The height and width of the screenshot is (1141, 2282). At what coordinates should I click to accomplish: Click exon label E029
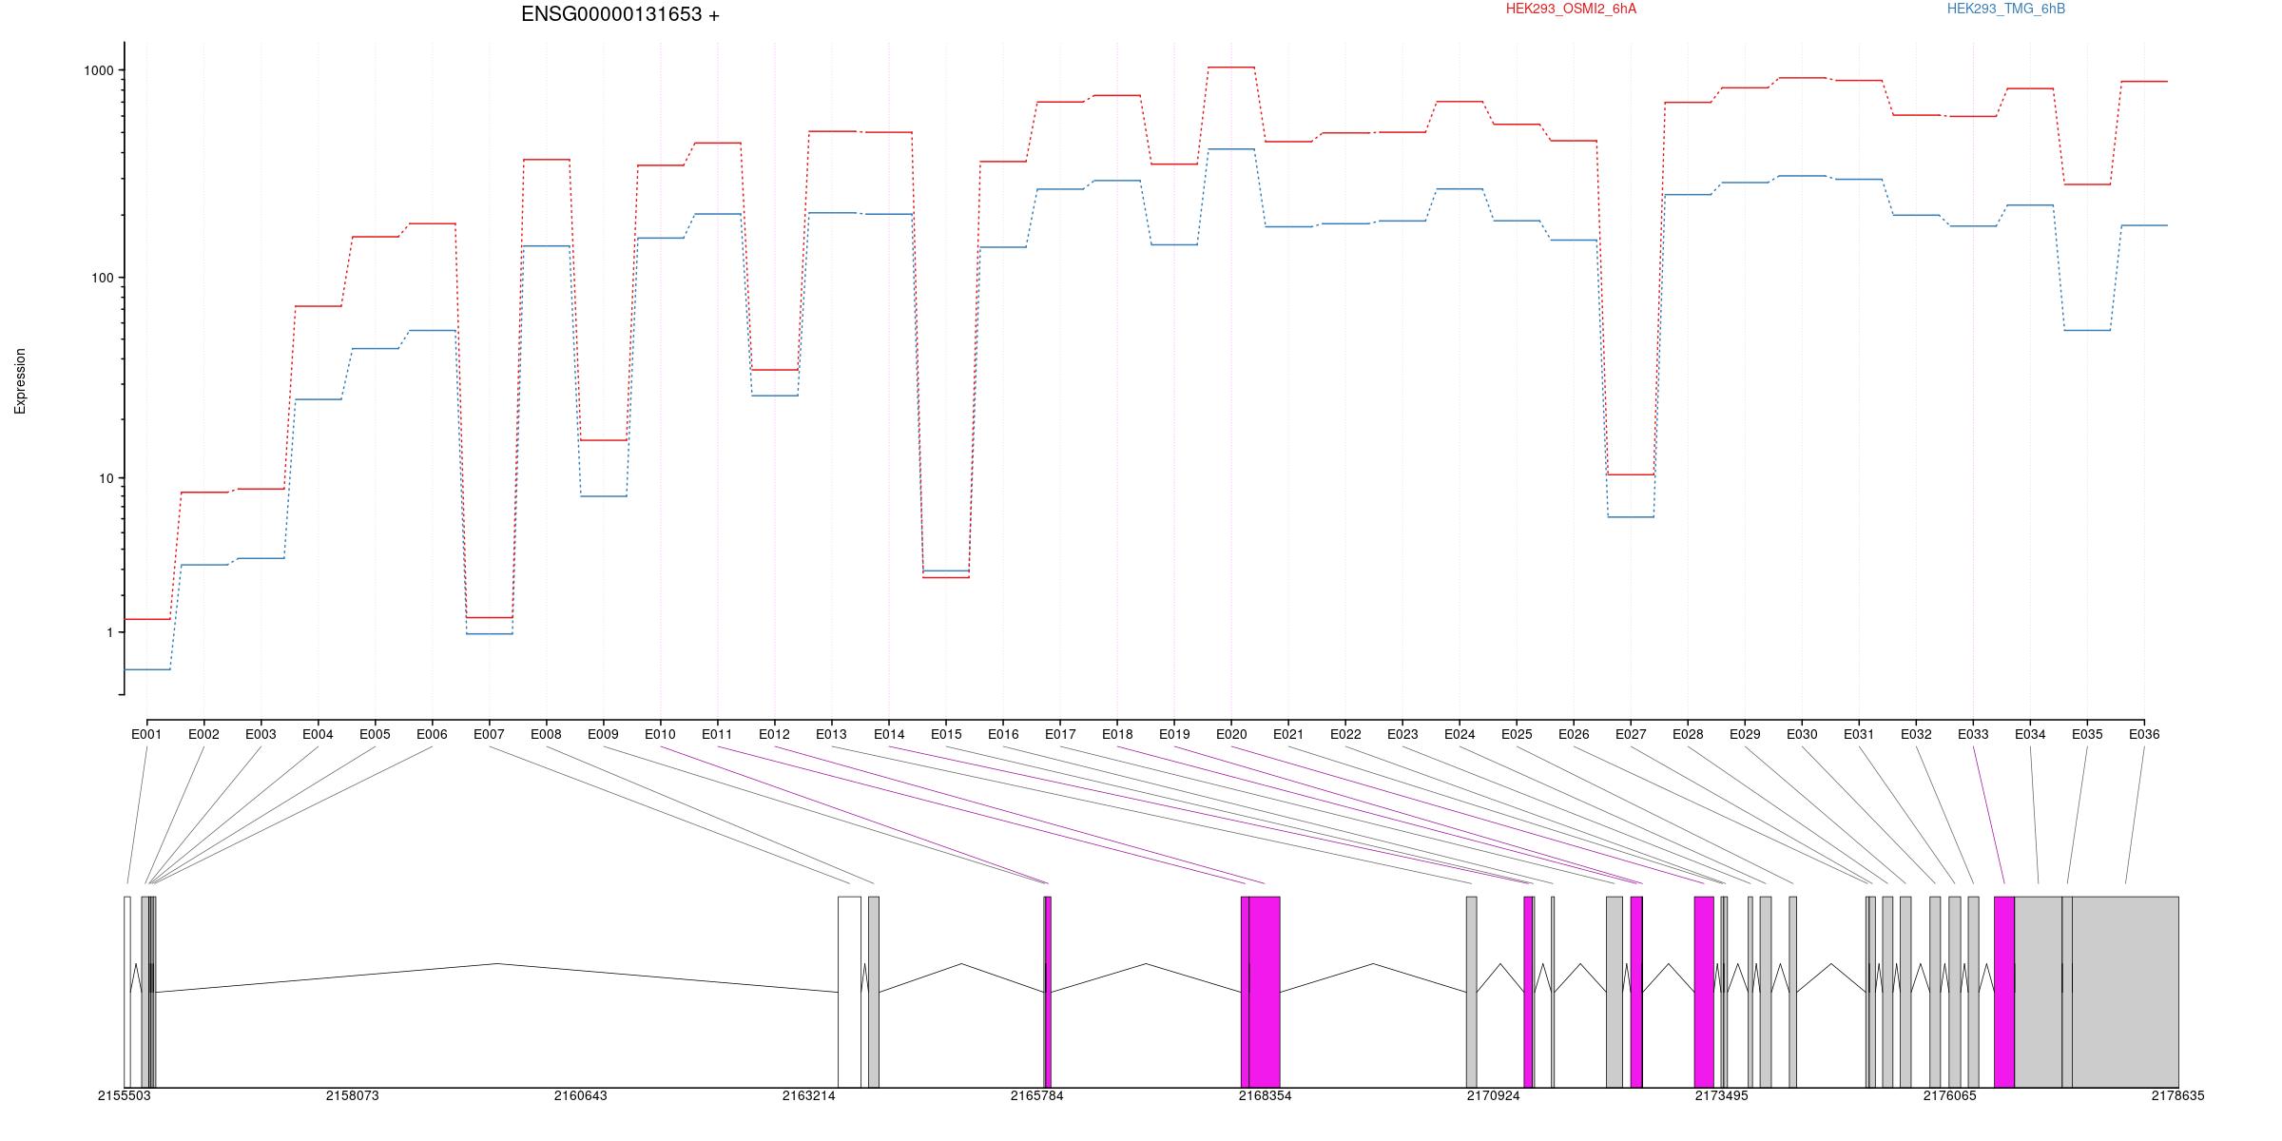pyautogui.click(x=1745, y=734)
